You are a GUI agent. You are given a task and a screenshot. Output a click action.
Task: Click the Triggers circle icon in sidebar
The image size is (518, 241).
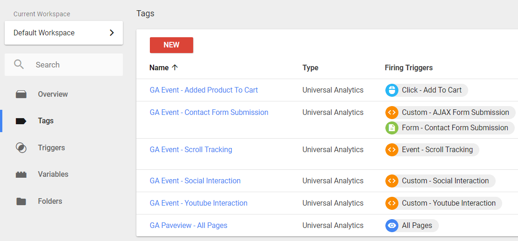pyautogui.click(x=21, y=148)
